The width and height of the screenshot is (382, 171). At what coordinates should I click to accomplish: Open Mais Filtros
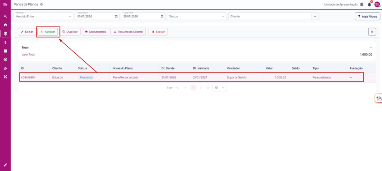click(x=367, y=16)
